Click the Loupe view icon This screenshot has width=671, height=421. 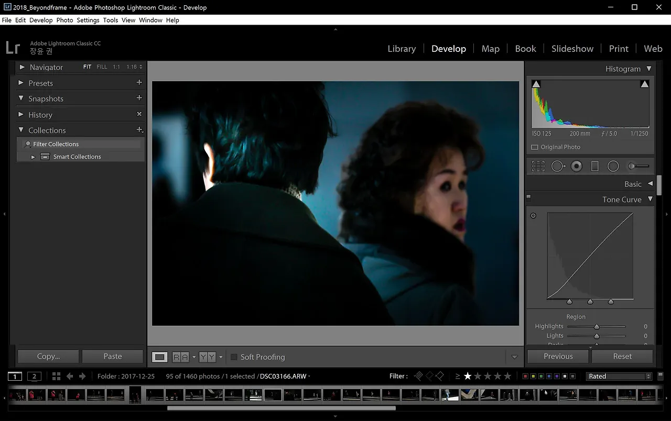click(159, 357)
